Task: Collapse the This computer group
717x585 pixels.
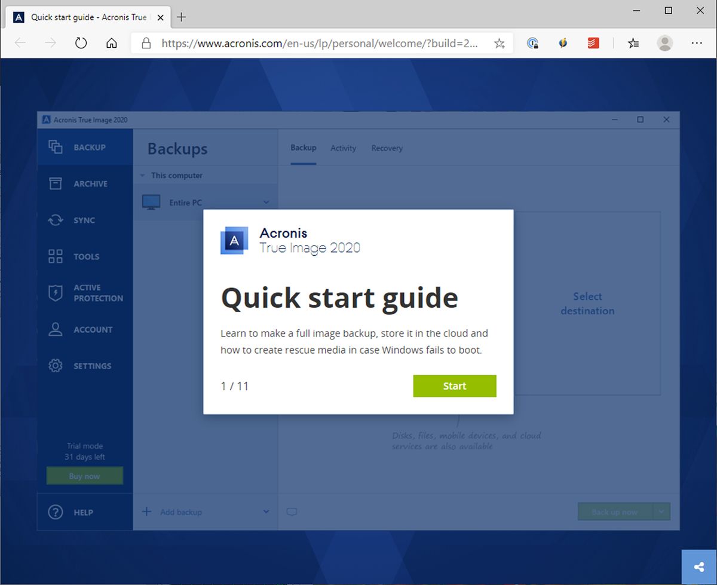Action: [x=142, y=175]
